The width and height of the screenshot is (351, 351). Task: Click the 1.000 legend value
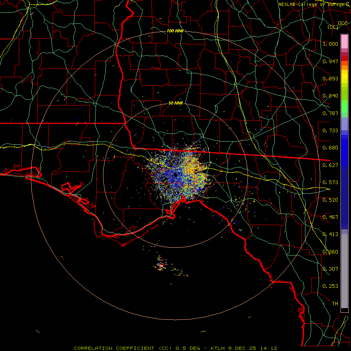pos(330,44)
